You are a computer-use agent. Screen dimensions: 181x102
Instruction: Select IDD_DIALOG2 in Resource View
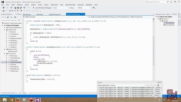(170, 25)
